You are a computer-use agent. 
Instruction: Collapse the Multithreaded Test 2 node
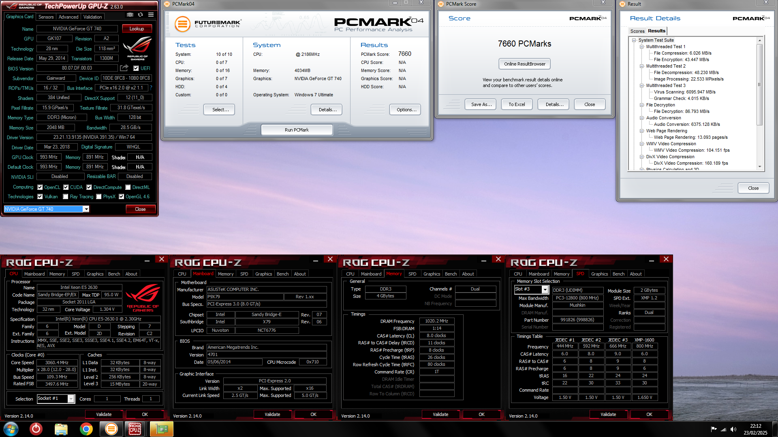642,66
